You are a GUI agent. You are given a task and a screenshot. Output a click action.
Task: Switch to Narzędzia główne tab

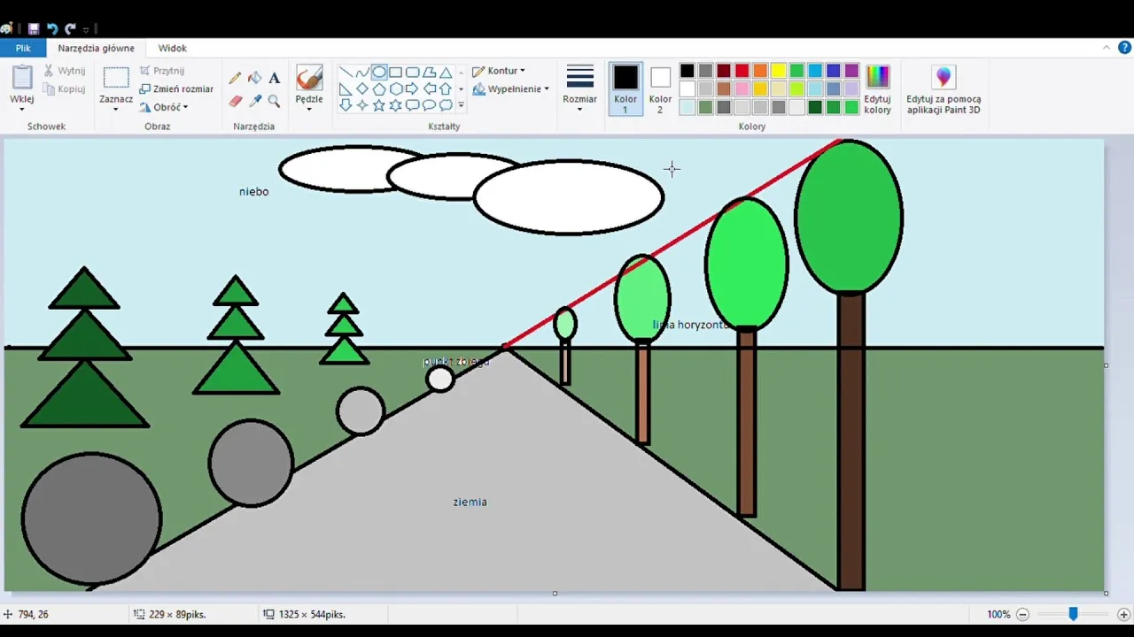pos(97,48)
